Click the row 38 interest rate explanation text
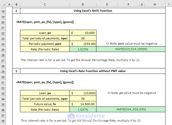The image size is (172, 125). (81, 121)
